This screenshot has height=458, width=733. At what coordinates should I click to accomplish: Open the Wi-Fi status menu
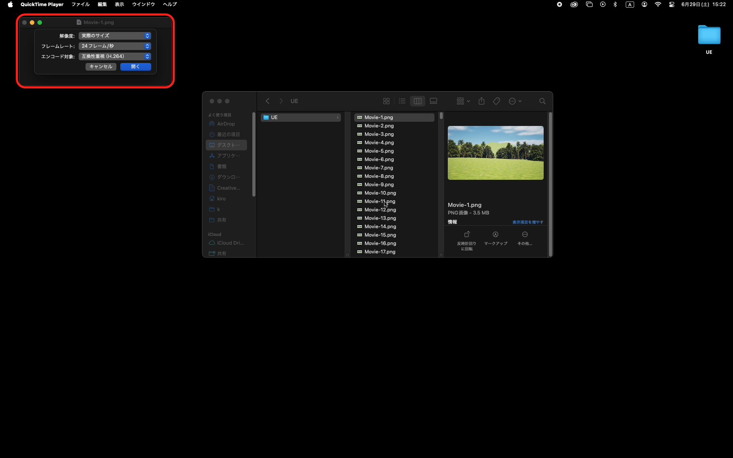click(x=658, y=5)
